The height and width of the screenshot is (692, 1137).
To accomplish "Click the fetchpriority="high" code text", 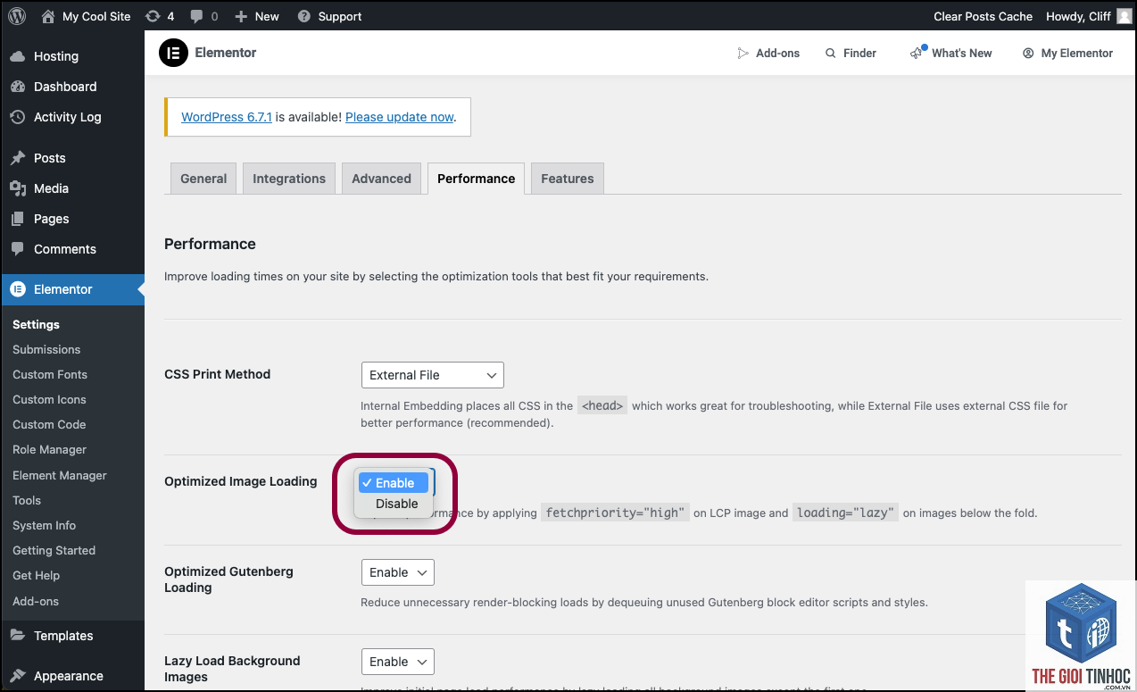I will click(x=615, y=513).
